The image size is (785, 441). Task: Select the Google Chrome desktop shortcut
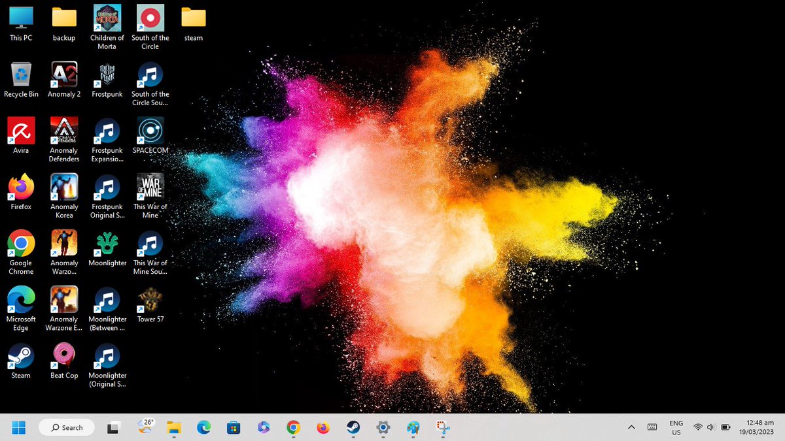coord(21,252)
